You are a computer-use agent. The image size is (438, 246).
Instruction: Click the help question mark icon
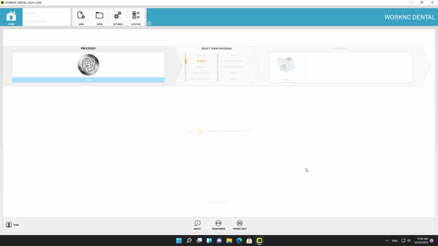coord(149,23)
